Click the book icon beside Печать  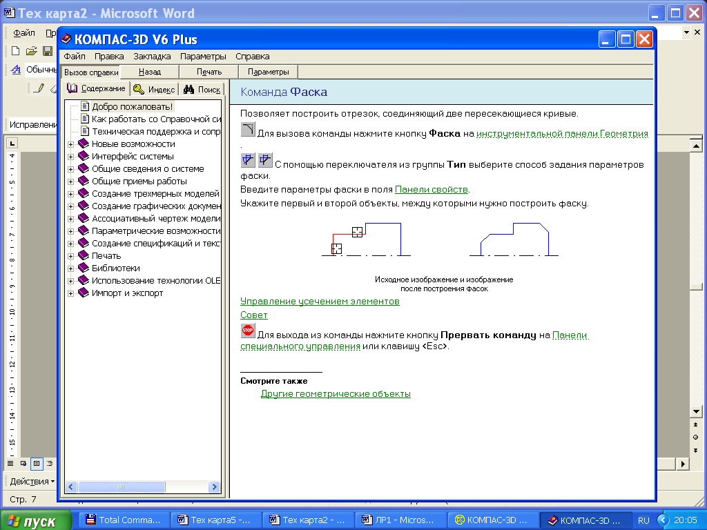84,255
